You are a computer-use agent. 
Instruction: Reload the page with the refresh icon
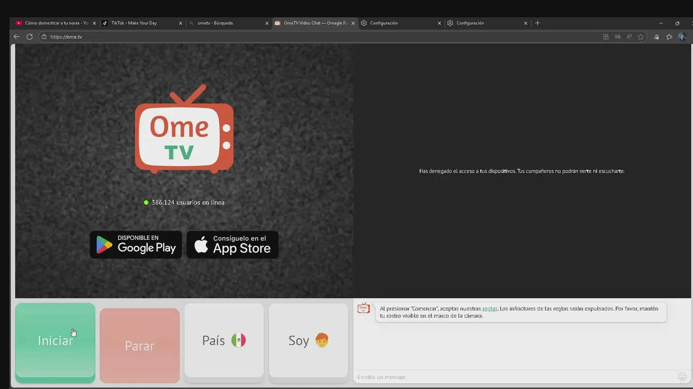tap(29, 37)
